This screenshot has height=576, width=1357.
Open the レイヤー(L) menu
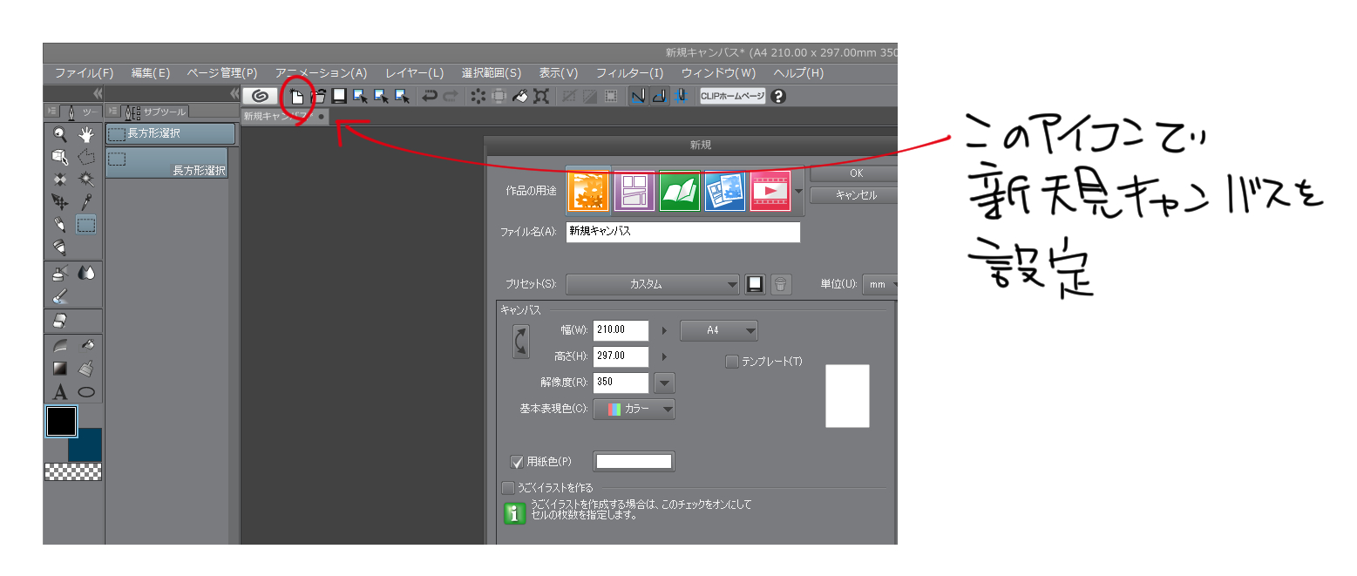[414, 73]
